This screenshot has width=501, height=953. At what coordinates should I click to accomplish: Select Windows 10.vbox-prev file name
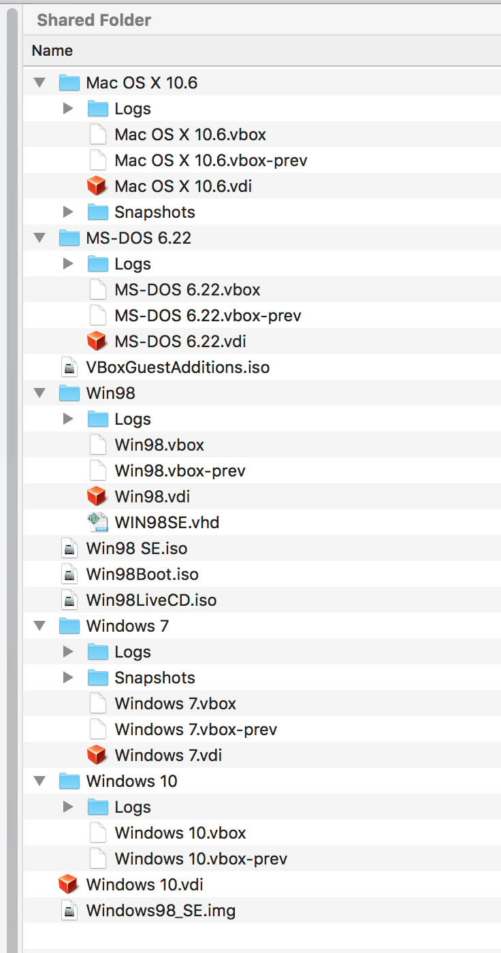[x=201, y=859]
